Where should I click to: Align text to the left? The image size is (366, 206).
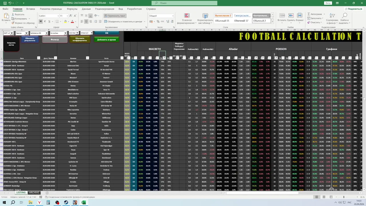coord(82,21)
